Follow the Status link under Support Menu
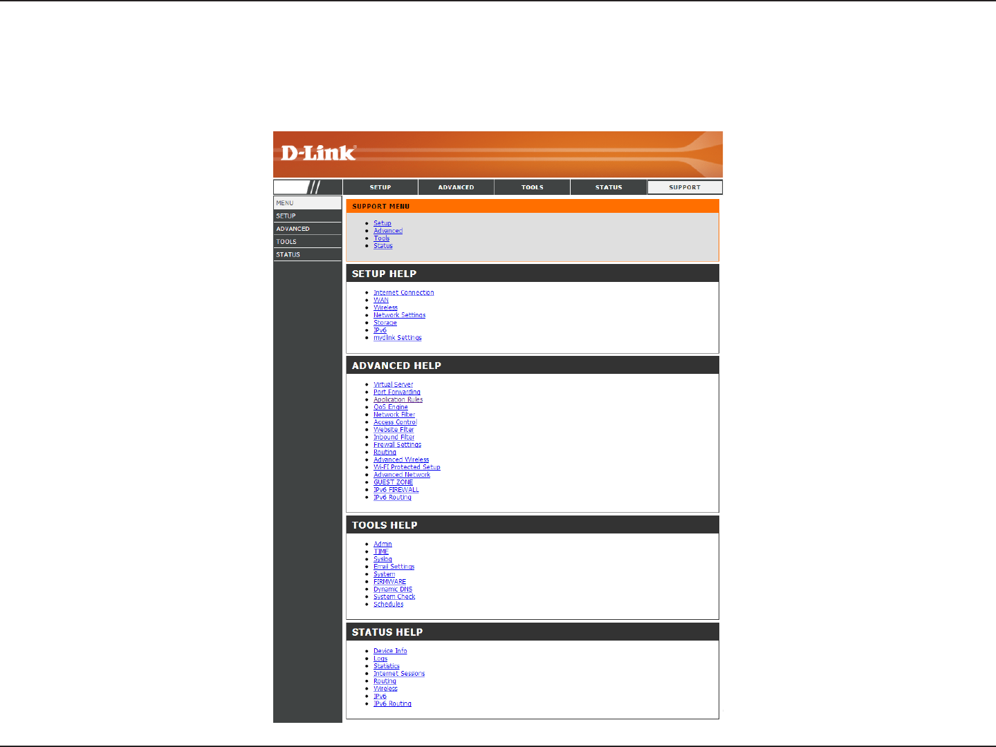Viewport: 996px width, 747px height. (383, 246)
